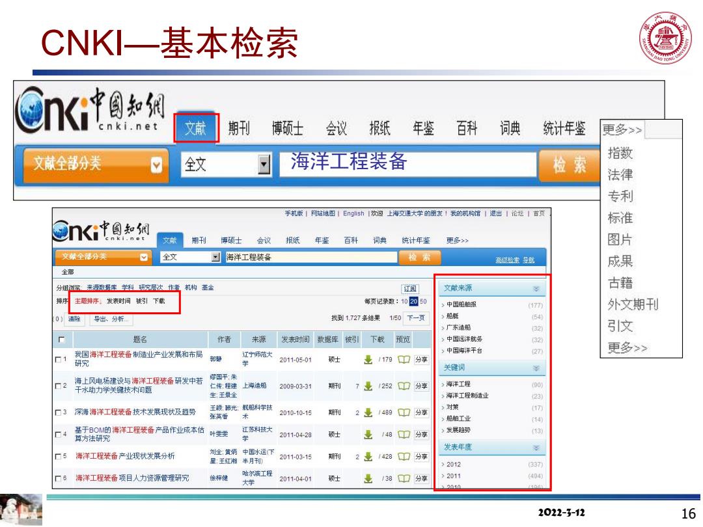Collapse the 关键词 panel
The image size is (703, 527).
pos(536,368)
